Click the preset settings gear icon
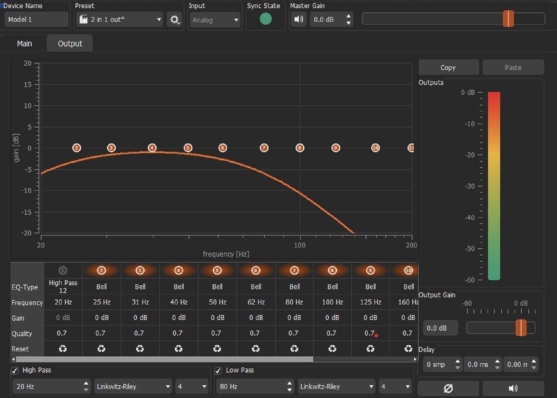 174,20
